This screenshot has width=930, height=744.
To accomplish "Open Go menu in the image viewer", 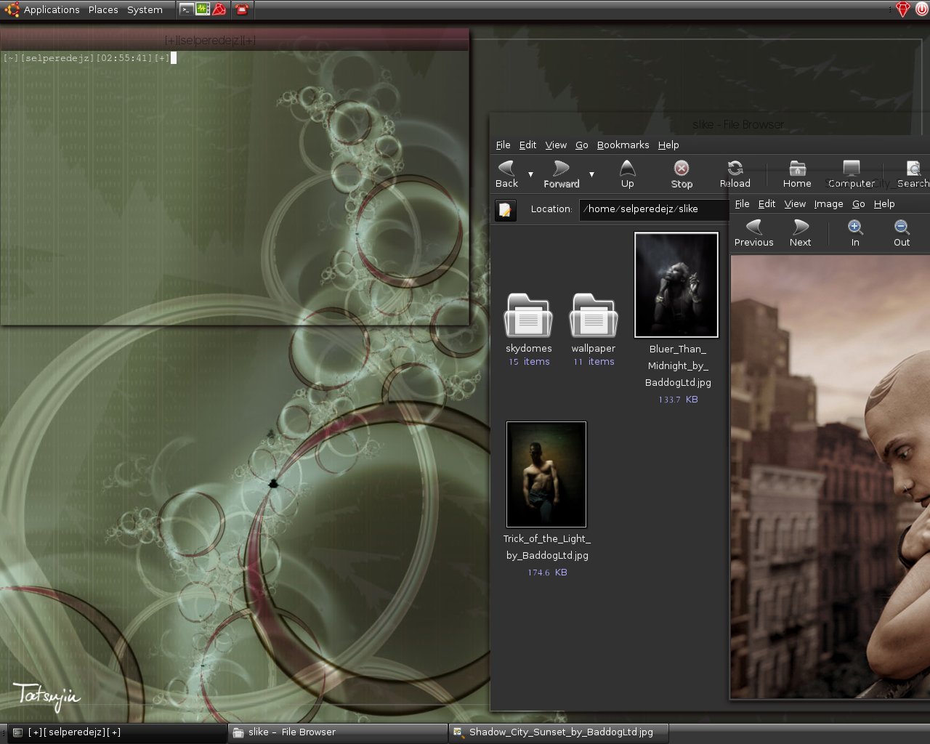I will pyautogui.click(x=858, y=203).
